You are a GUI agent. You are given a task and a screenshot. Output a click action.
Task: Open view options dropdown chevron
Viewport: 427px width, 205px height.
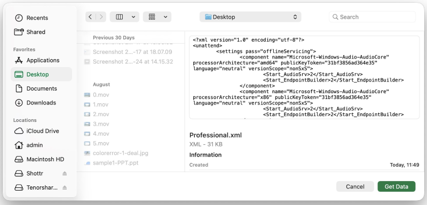pyautogui.click(x=133, y=17)
